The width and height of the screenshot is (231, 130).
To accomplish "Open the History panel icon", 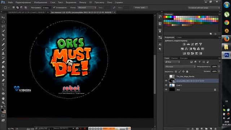I will [x=160, y=17].
